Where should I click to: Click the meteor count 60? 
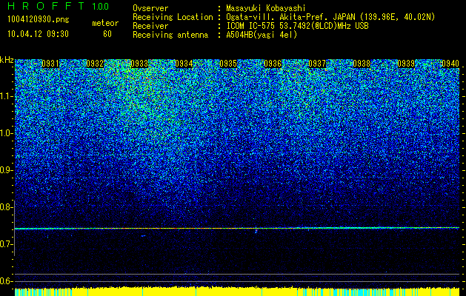[x=107, y=34]
